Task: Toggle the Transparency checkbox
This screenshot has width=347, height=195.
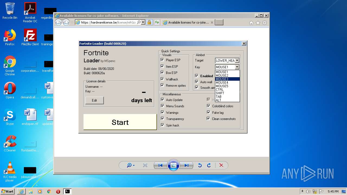Action: click(162, 119)
